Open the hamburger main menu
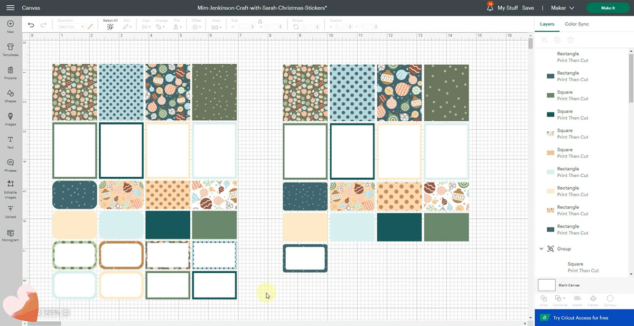The width and height of the screenshot is (634, 326). 10,8
